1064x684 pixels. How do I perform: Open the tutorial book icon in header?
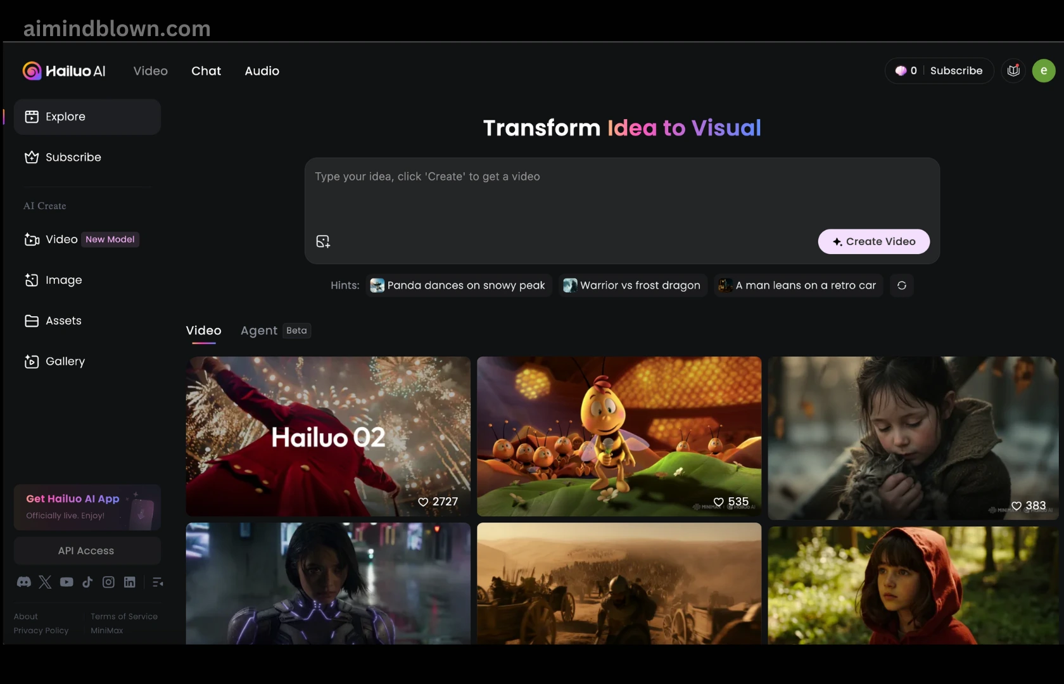click(x=1013, y=71)
